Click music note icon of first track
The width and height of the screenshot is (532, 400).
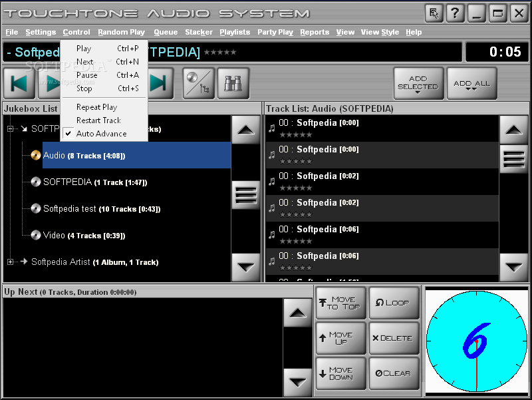[272, 128]
